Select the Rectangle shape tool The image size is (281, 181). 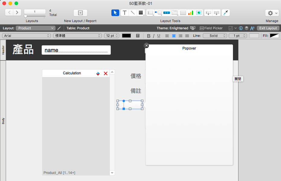point(141,13)
